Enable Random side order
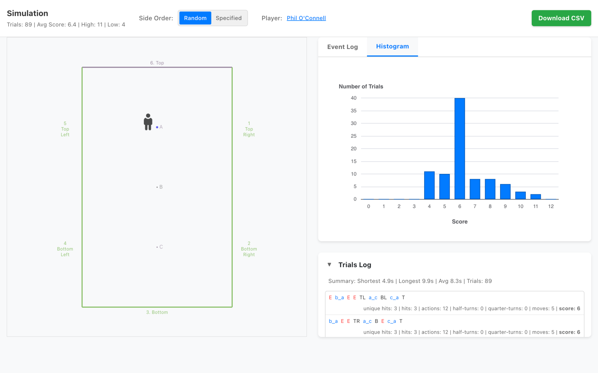The image size is (598, 373). pos(195,18)
